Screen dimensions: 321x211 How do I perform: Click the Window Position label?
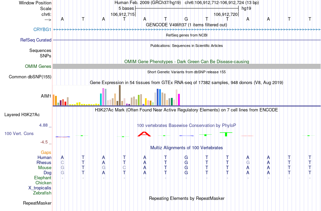coord(35,3)
